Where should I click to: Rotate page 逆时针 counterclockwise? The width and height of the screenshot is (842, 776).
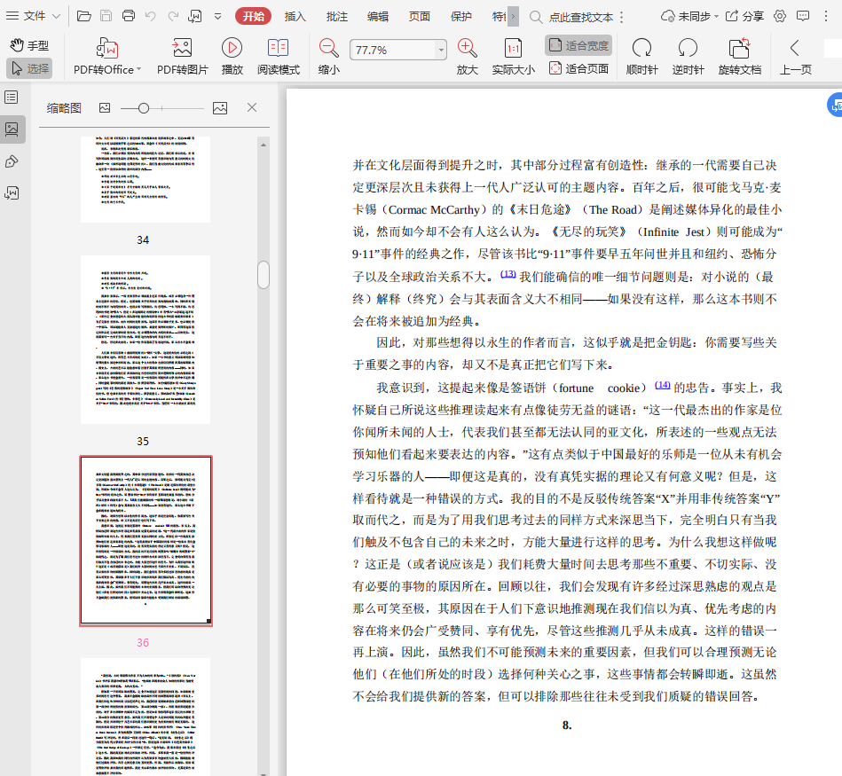click(x=688, y=57)
